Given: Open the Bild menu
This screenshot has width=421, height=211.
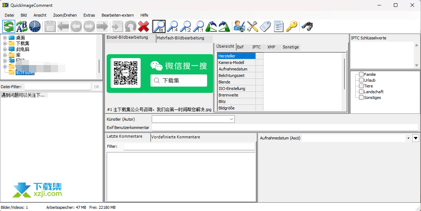Looking at the screenshot, I should [x=24, y=15].
